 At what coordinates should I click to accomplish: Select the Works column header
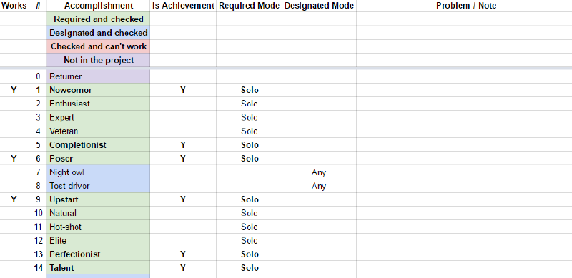click(14, 6)
